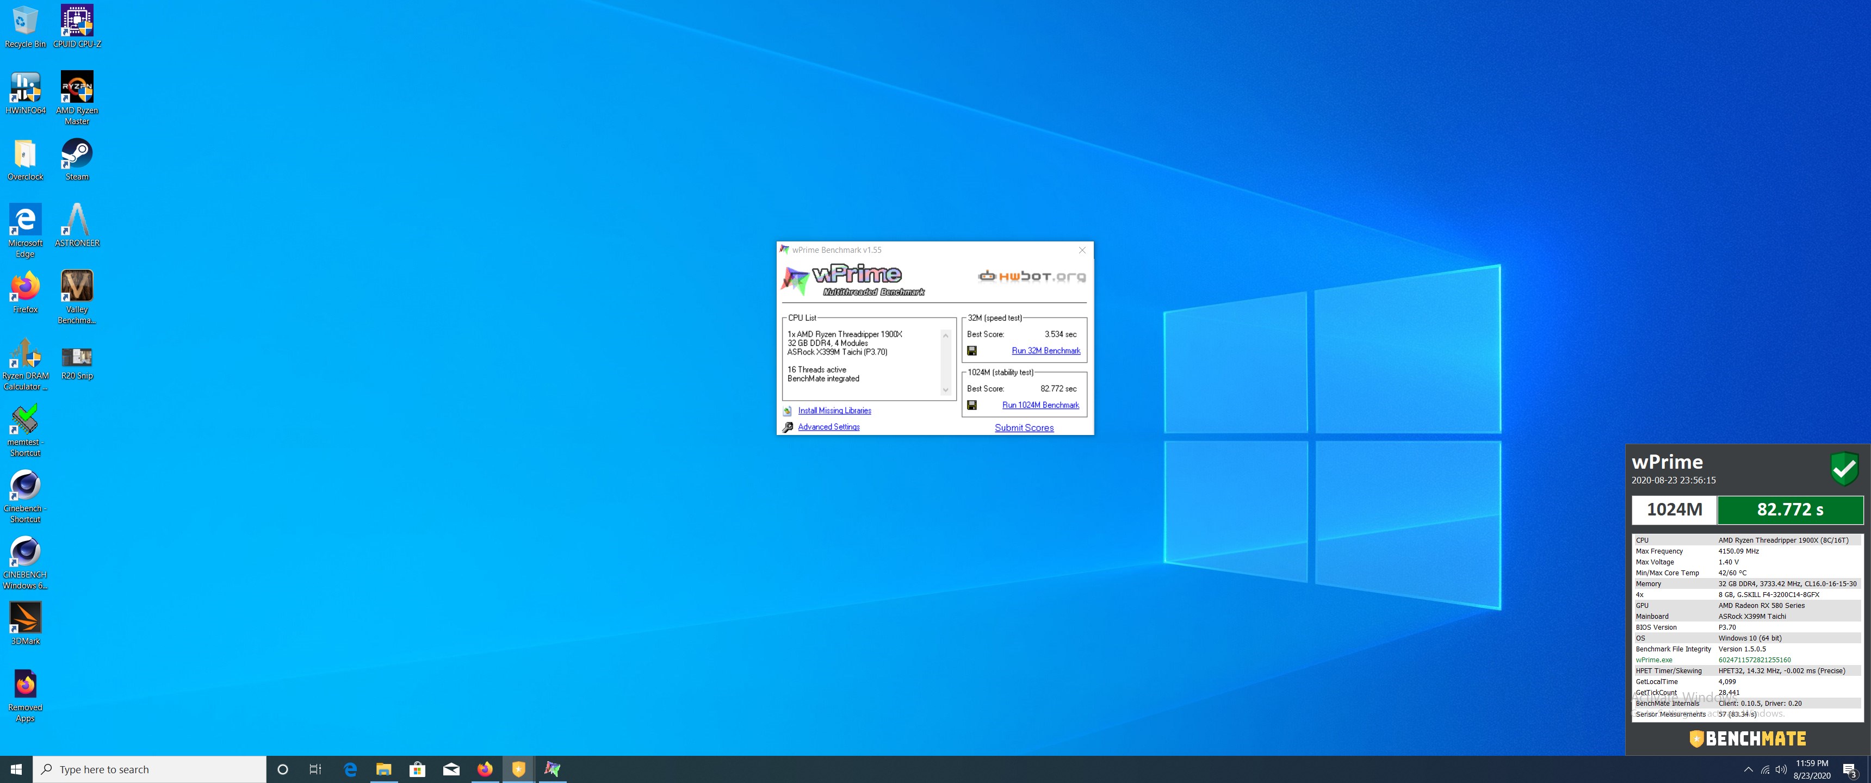Open the Overclock folder icon
Screen dimensions: 1871x783
[26, 160]
